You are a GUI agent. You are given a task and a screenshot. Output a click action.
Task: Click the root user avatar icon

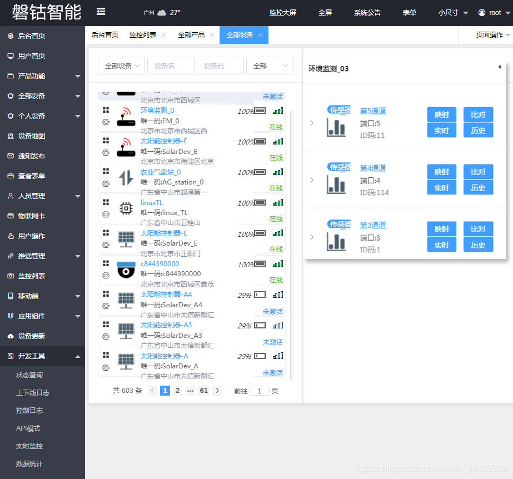click(481, 13)
